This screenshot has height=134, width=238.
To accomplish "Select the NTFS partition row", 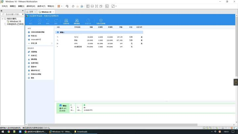I will point(99,43).
